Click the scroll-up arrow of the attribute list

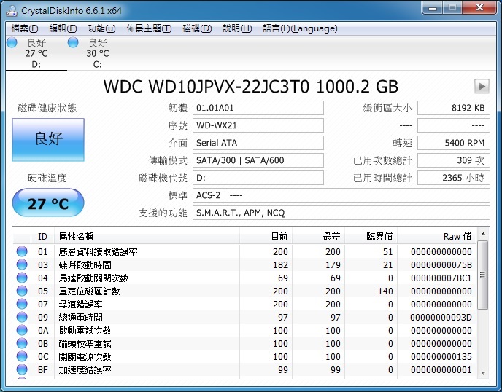[x=483, y=235]
